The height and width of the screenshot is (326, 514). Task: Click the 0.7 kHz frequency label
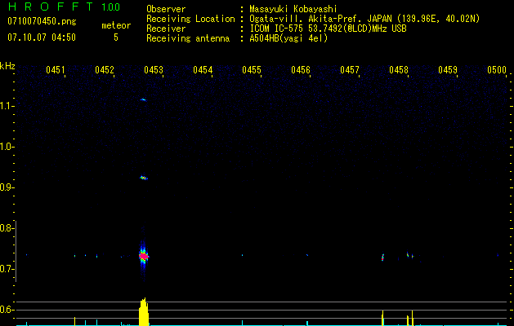[x=7, y=270]
